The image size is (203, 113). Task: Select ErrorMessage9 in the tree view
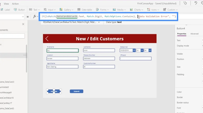(x=6, y=92)
